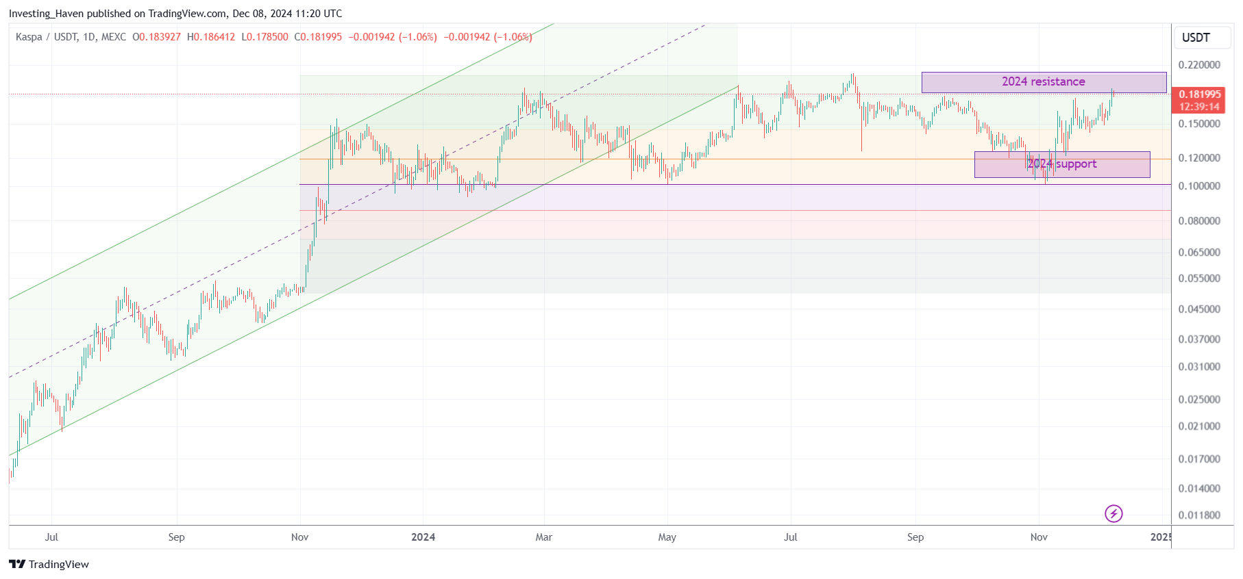Click the 2024 label on time axis
Screen dimensions: 1243x579
coord(423,537)
